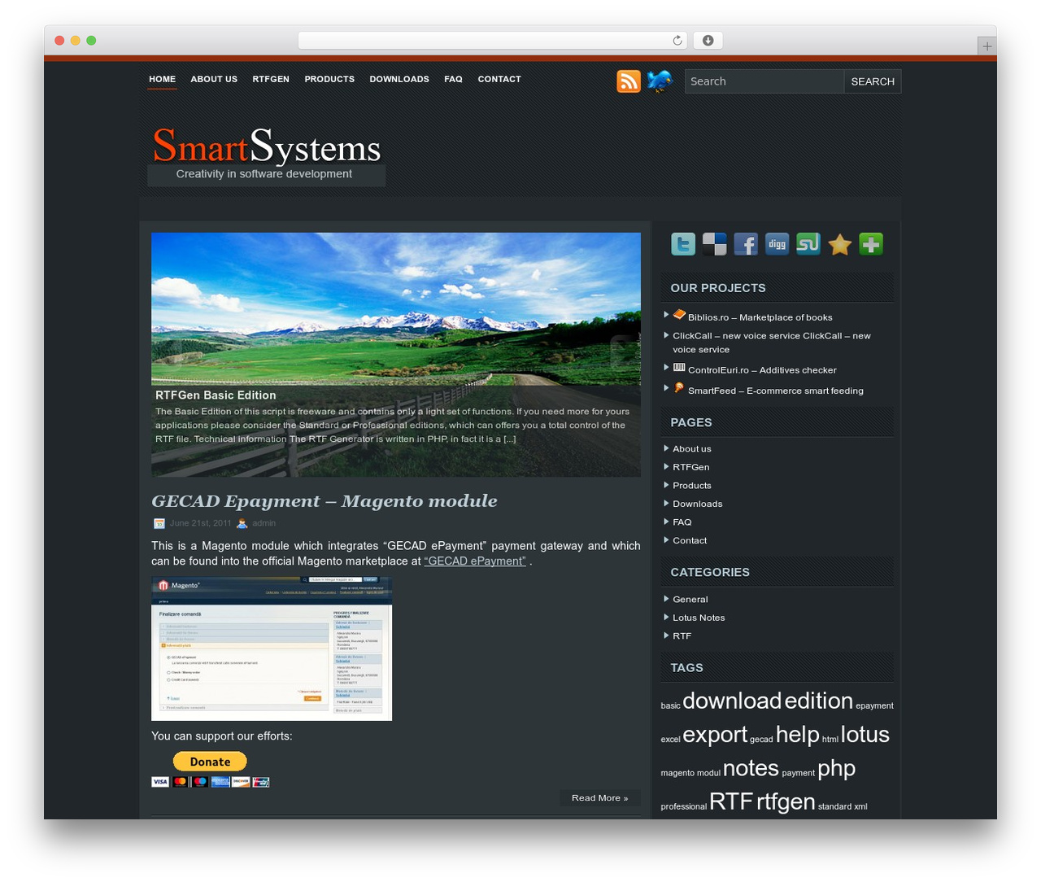Open the GECAD Epayment post title

(324, 501)
